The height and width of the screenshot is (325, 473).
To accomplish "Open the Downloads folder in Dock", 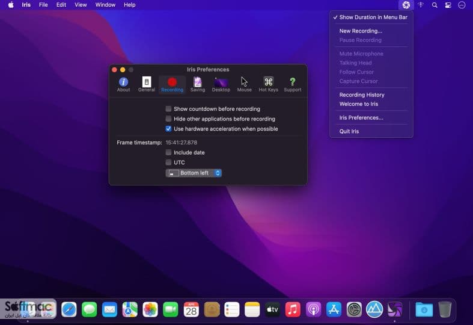I will [x=424, y=309].
